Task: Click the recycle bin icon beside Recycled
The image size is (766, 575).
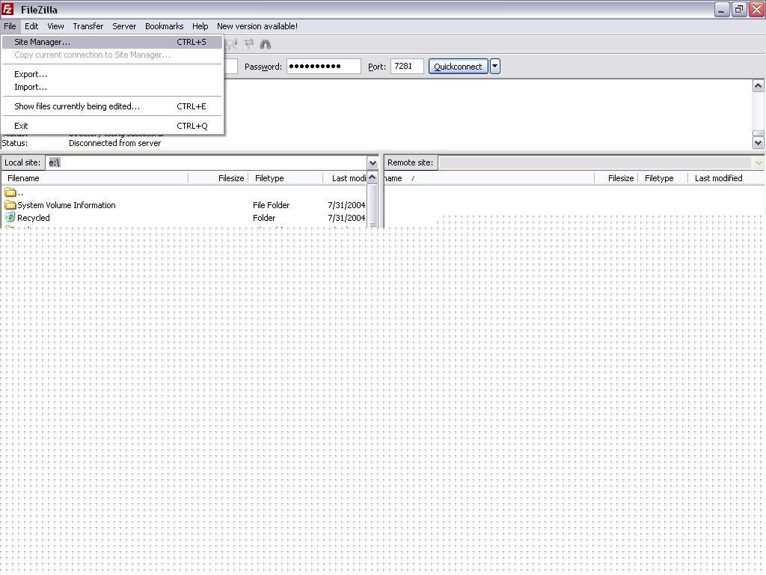Action: point(10,218)
